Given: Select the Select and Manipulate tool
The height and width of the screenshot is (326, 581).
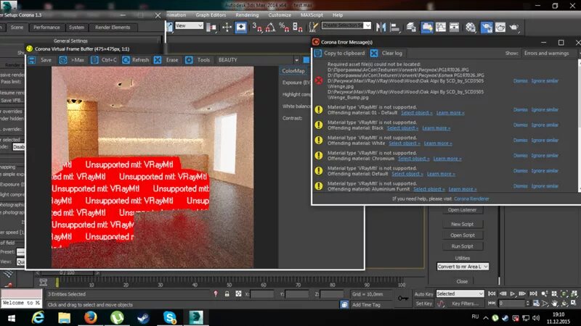Looking at the screenshot, I should tap(227, 27).
